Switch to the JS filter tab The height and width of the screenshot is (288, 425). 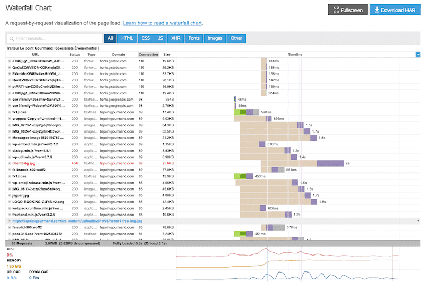click(160, 38)
